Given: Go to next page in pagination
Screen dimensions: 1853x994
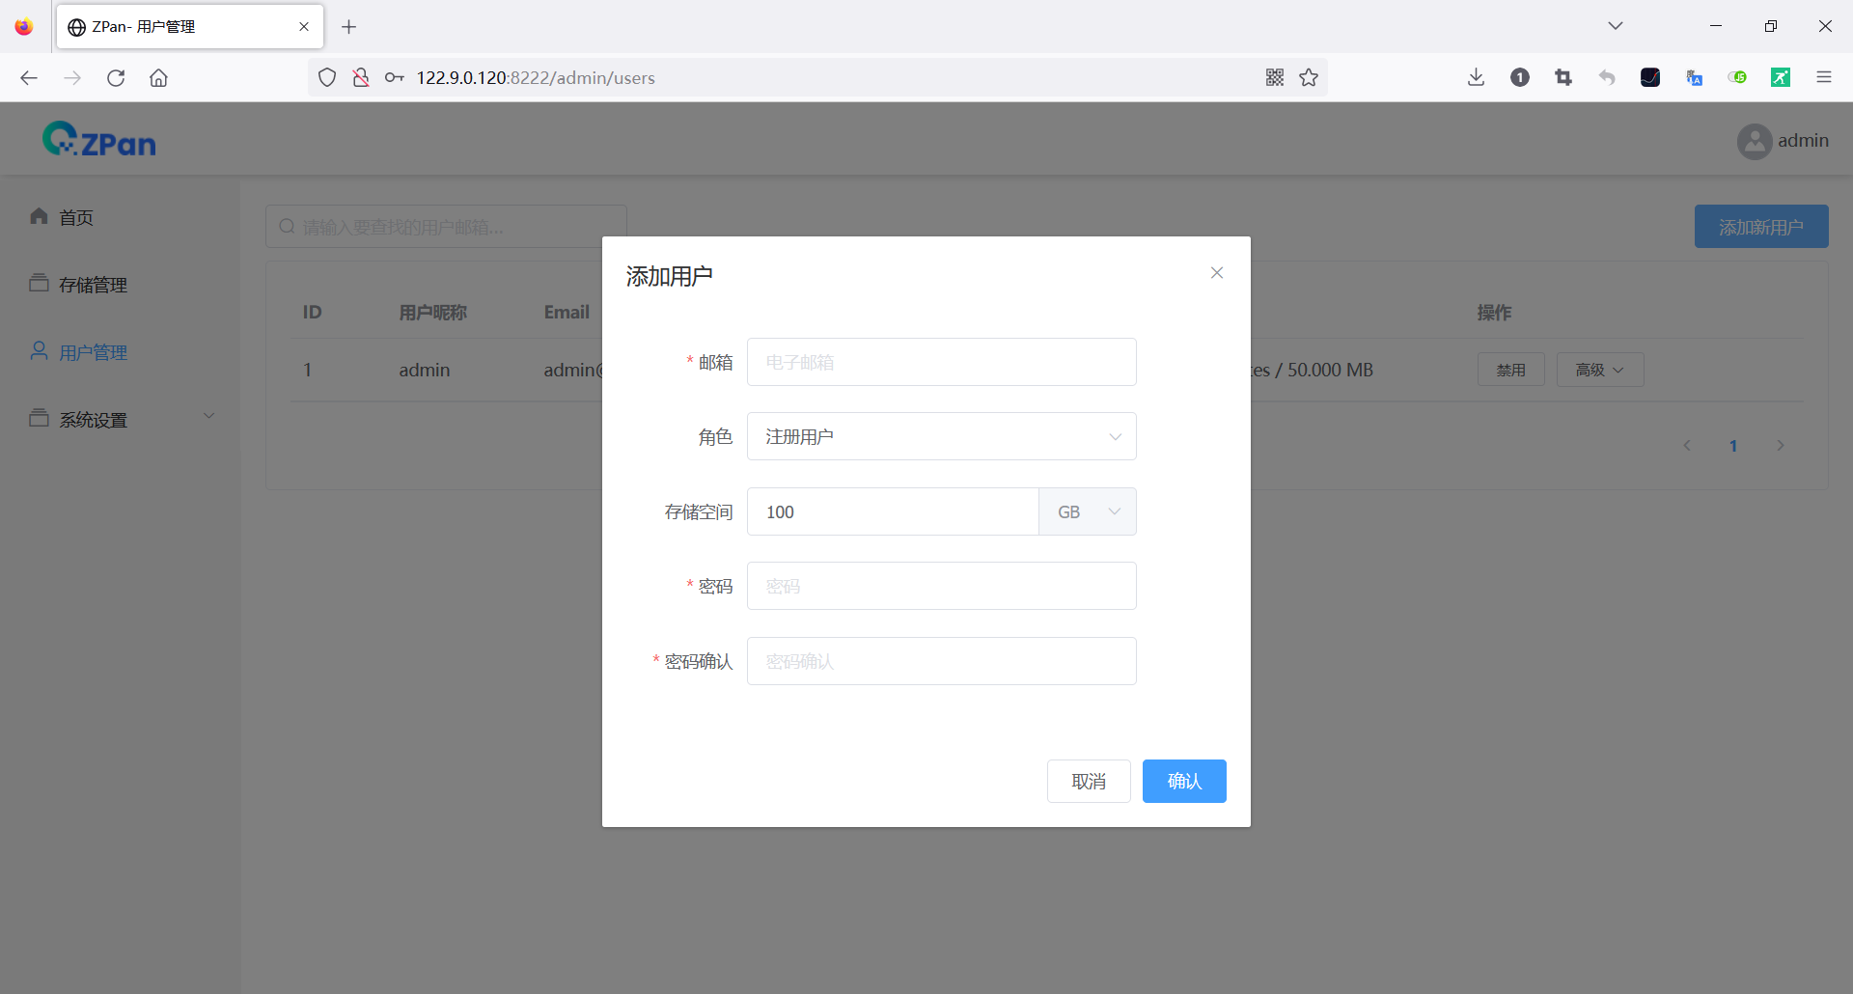Looking at the screenshot, I should click(x=1781, y=445).
